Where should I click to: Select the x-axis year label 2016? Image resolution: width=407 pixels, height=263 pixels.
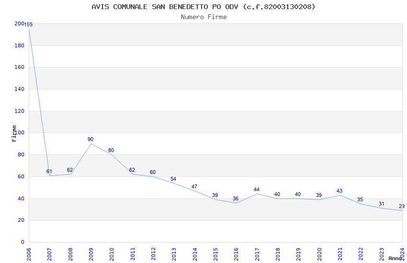236,254
